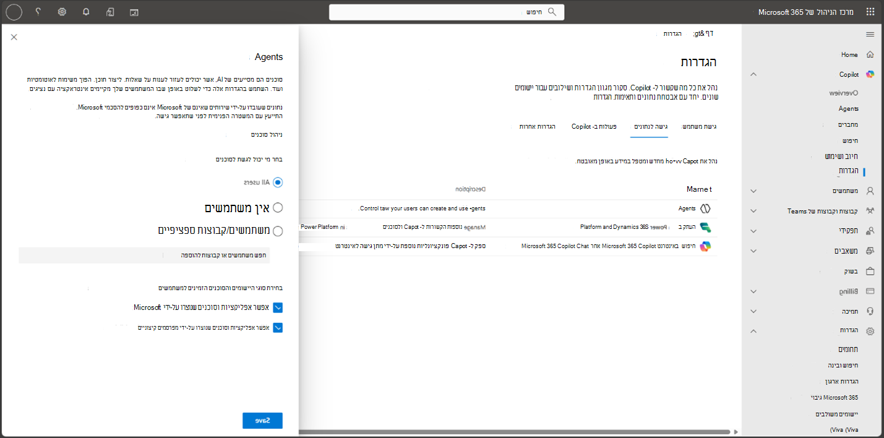The image size is (884, 438).
Task: Select the 'אין משתמשים' radio button
Action: coord(278,207)
